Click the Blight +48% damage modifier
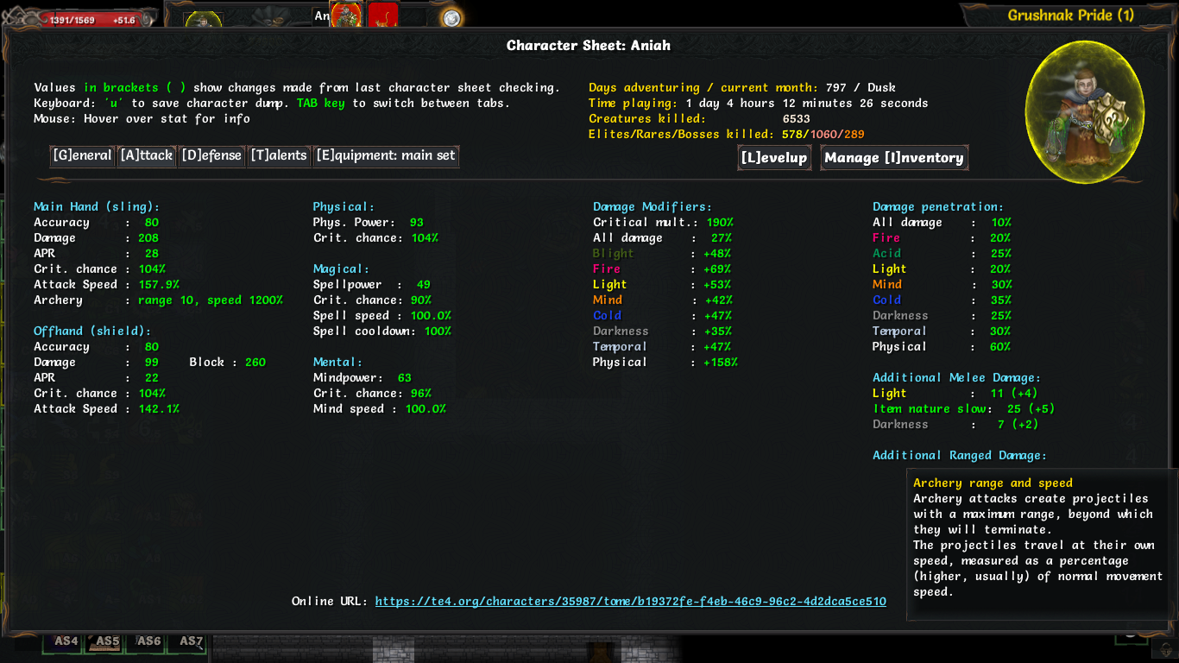The width and height of the screenshot is (1179, 663). coord(662,253)
